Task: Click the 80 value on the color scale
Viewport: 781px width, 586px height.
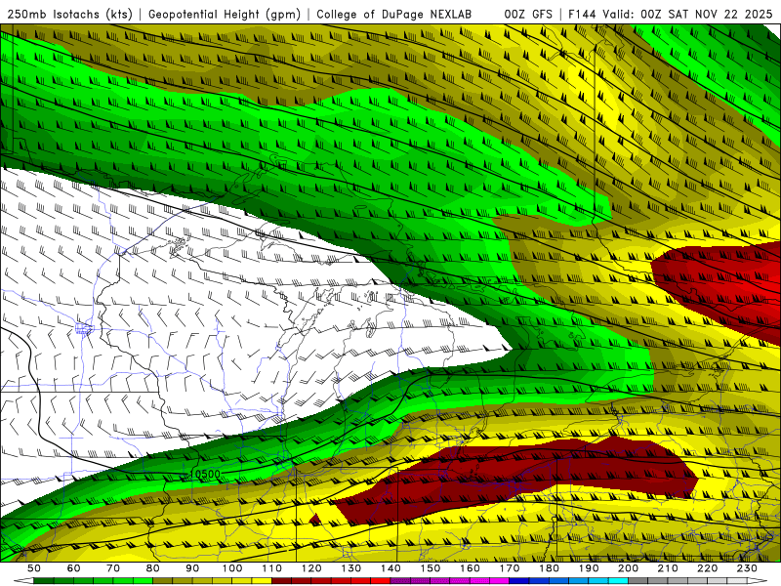Action: 153,568
